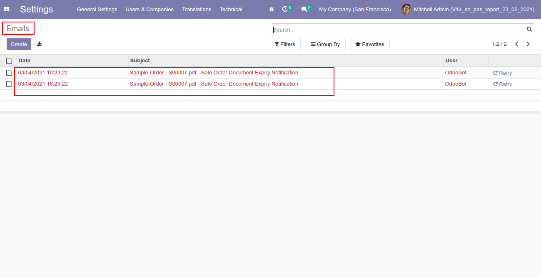Sort by Subject column header

(286, 61)
